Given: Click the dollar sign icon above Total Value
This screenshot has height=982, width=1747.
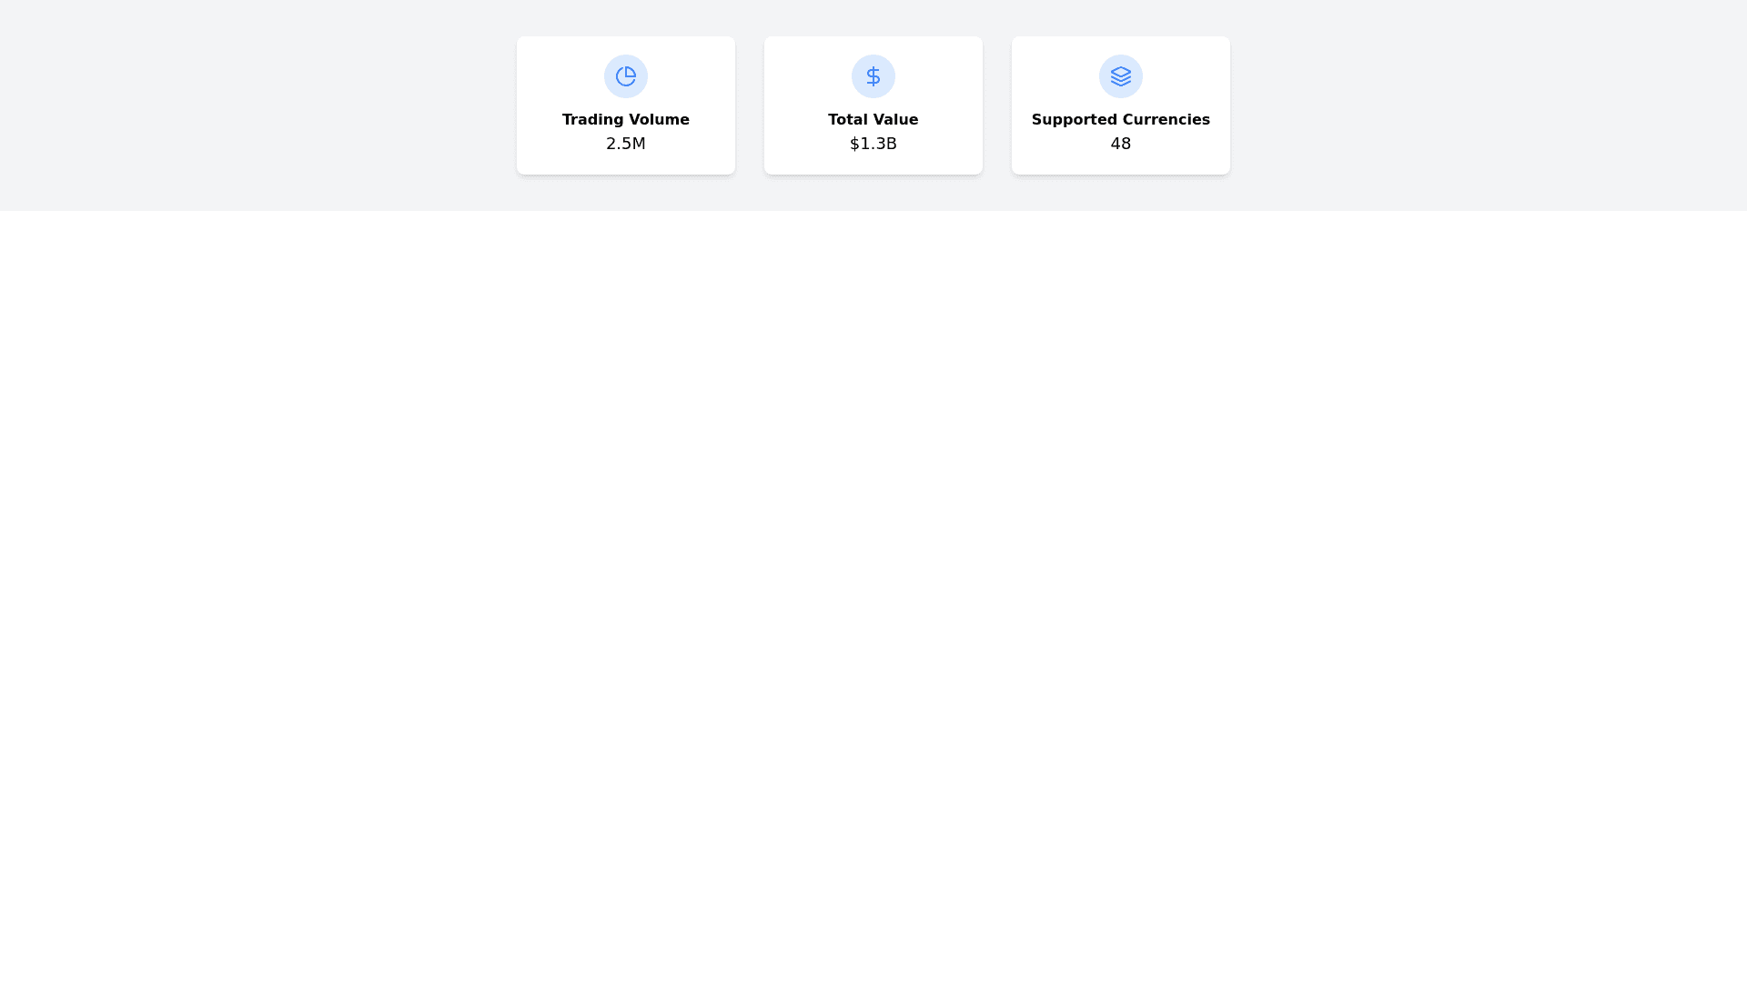Looking at the screenshot, I should tap(873, 76).
